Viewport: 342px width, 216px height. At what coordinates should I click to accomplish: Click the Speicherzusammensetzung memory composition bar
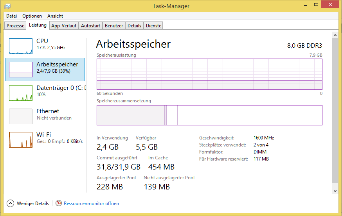[x=209, y=115]
